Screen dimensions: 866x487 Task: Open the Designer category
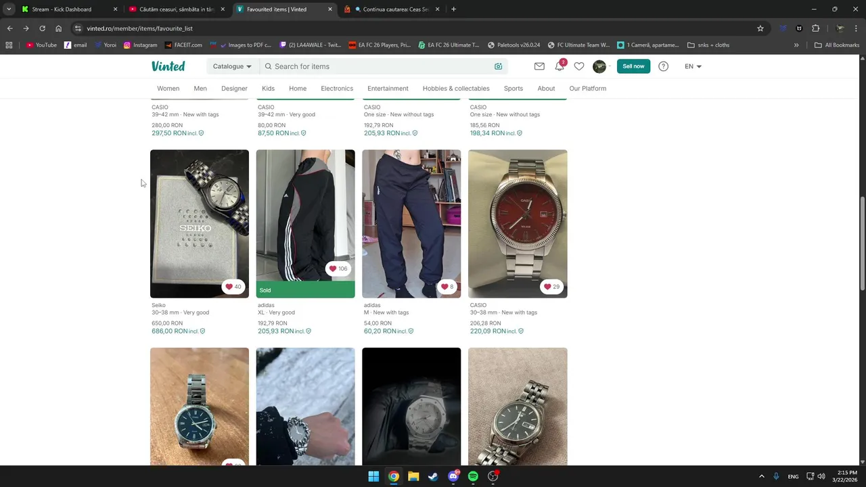pyautogui.click(x=234, y=89)
